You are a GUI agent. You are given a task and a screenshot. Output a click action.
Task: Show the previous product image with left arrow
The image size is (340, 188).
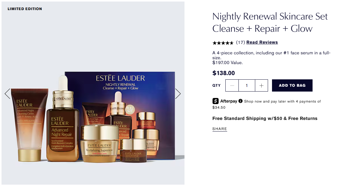tap(8, 94)
